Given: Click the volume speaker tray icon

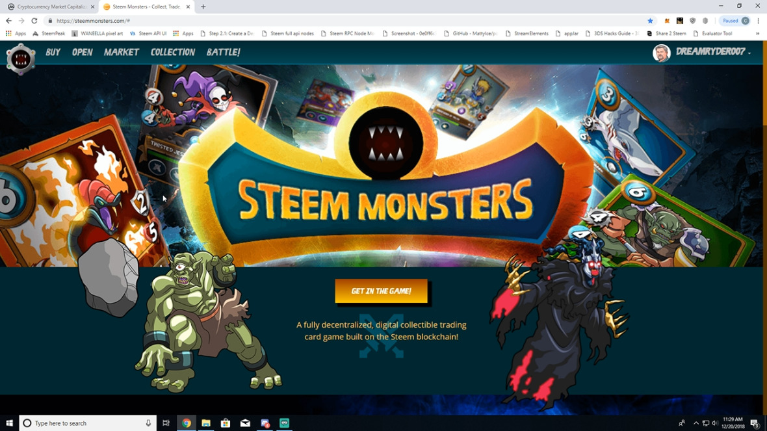Looking at the screenshot, I should click(x=714, y=423).
